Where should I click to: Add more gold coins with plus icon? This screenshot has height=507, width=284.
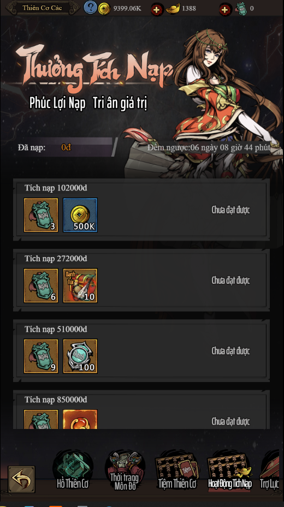(x=157, y=9)
